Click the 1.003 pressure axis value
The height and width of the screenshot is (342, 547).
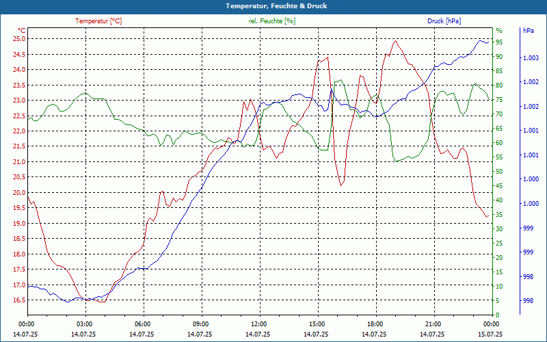point(531,58)
